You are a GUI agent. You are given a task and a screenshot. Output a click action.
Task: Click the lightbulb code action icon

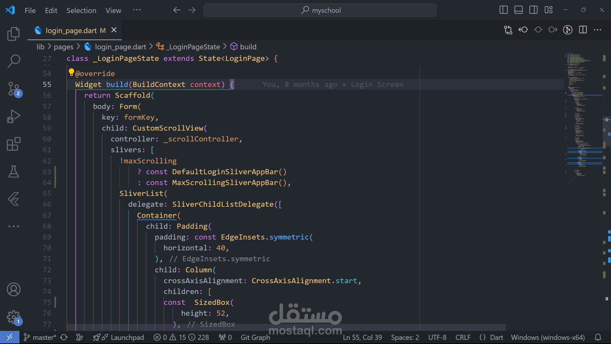point(71,72)
